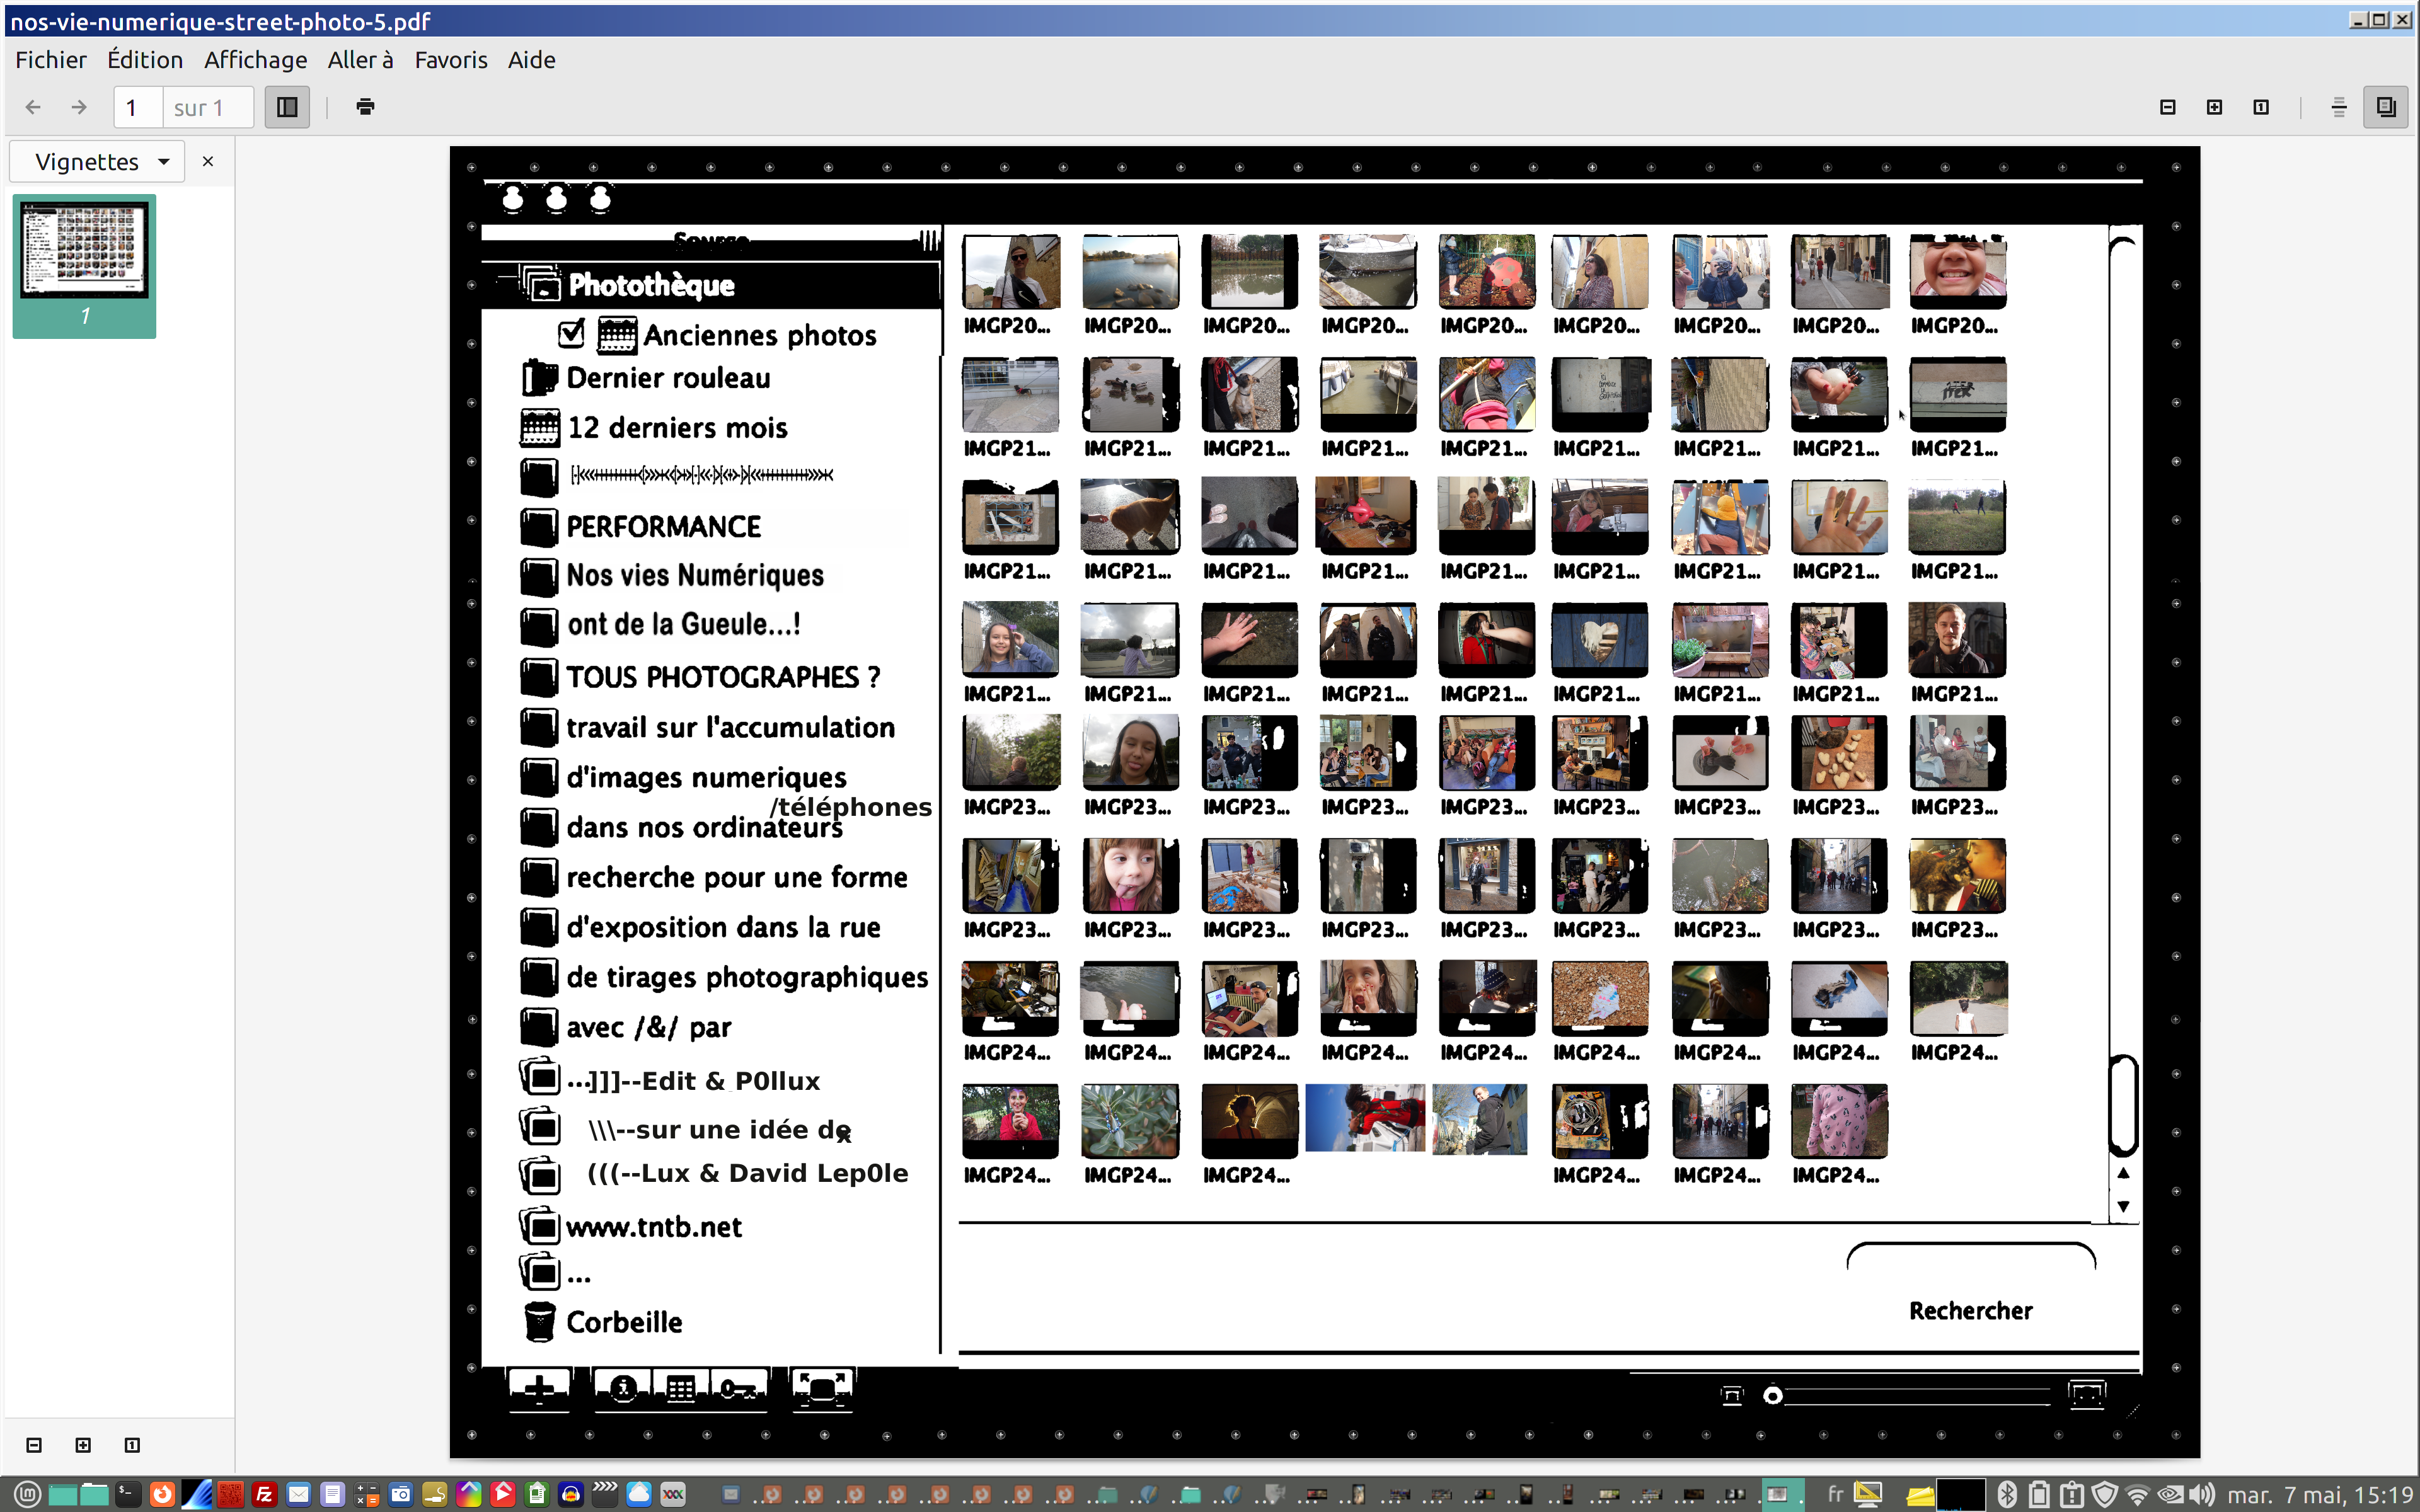Go back with the left arrow button
Viewport: 2420px width, 1512px height.
click(33, 107)
